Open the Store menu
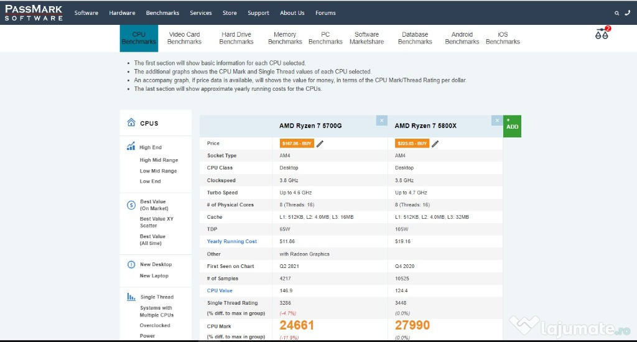The image size is (637, 342). point(230,13)
